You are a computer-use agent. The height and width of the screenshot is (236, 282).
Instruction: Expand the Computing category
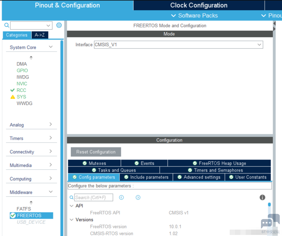click(x=51, y=178)
